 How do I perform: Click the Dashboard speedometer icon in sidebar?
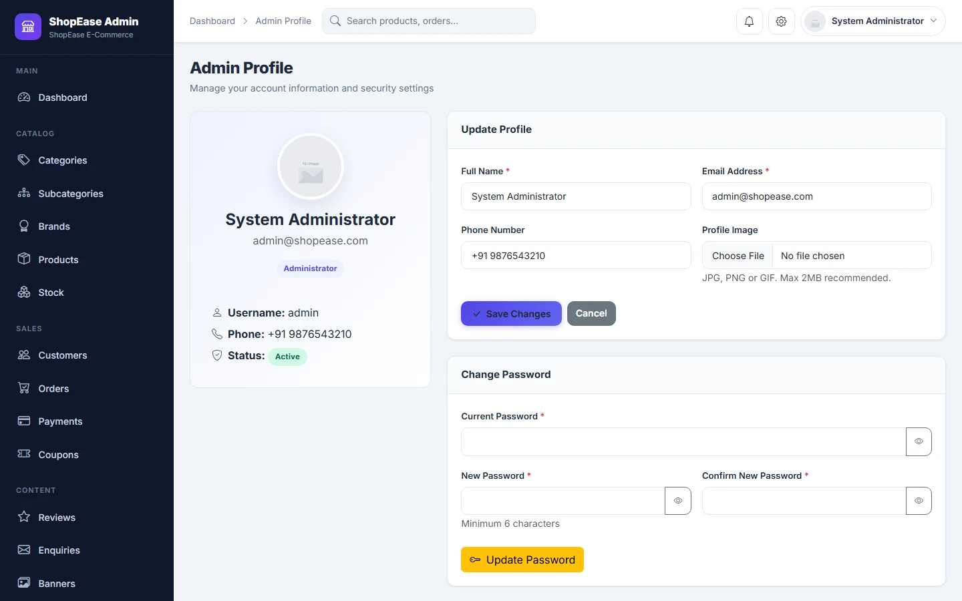coord(24,97)
